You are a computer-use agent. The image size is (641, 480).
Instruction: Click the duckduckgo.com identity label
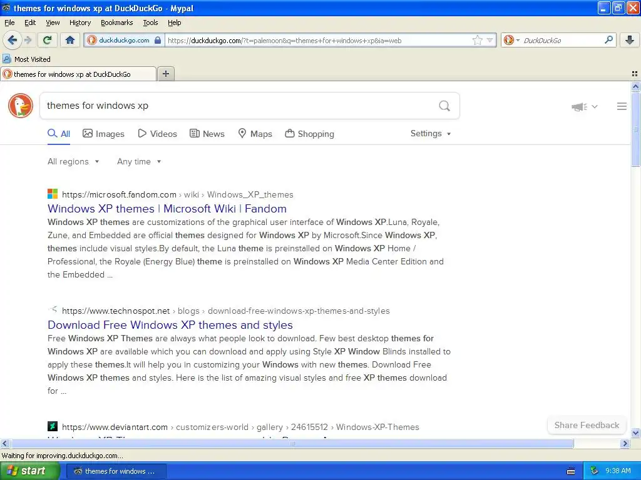(124, 40)
